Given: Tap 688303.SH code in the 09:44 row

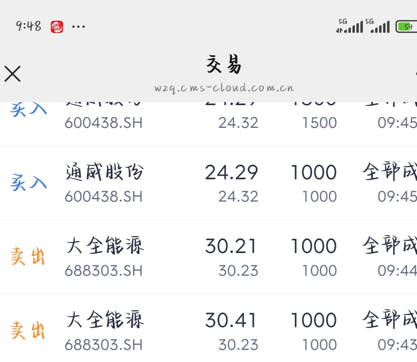Looking at the screenshot, I should [x=104, y=271].
